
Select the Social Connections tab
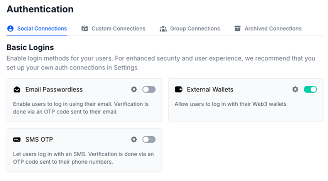[42, 29]
